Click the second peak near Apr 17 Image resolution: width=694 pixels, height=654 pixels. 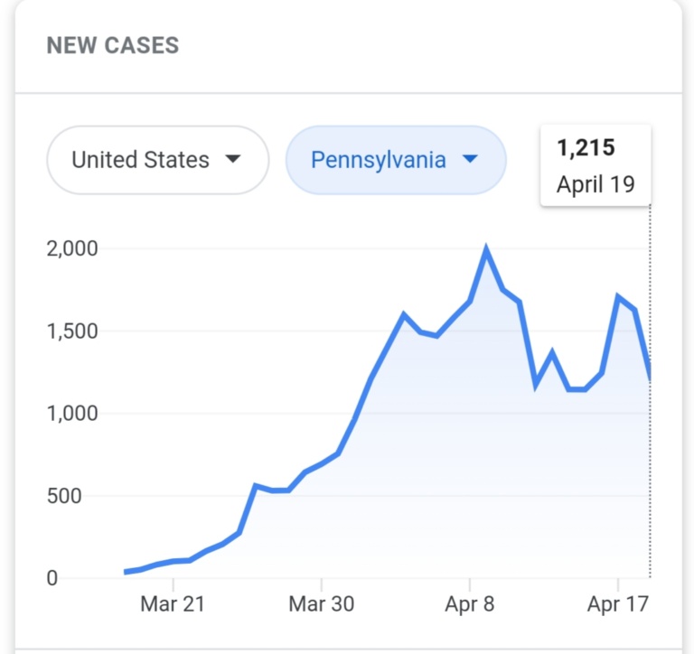618,296
